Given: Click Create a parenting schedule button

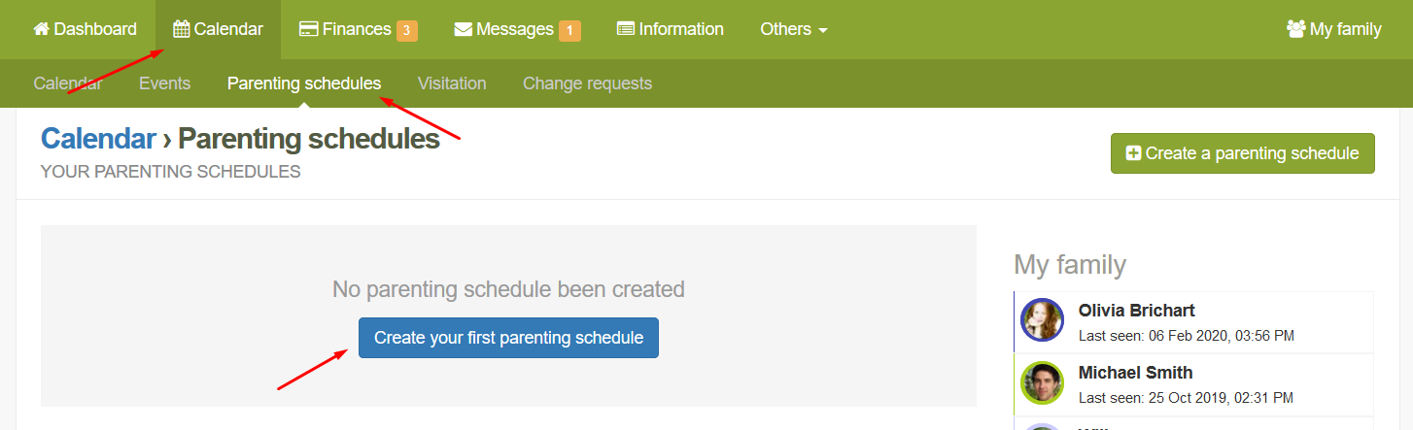Looking at the screenshot, I should (1242, 153).
